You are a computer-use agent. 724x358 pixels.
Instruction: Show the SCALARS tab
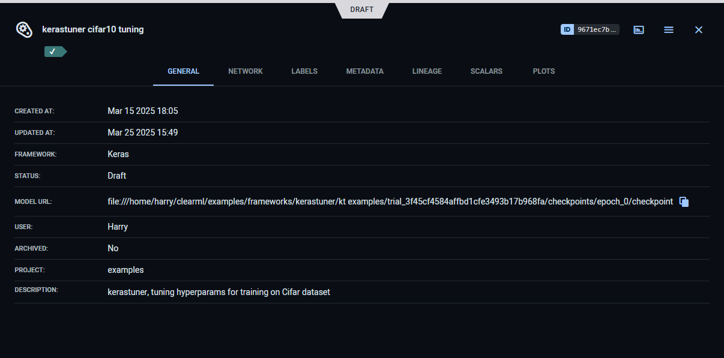[x=486, y=71]
